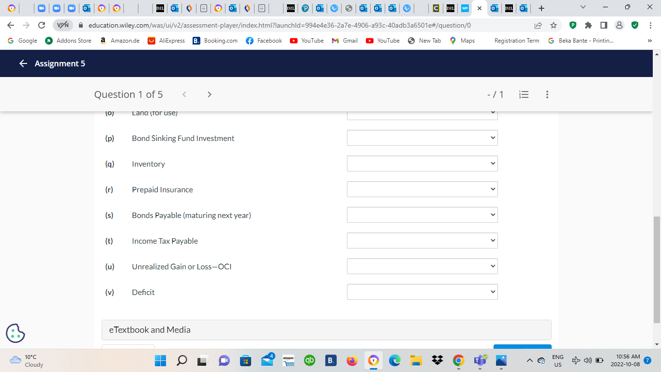Share this page from the address bar
Image resolution: width=661 pixels, height=372 pixels.
(x=538, y=25)
